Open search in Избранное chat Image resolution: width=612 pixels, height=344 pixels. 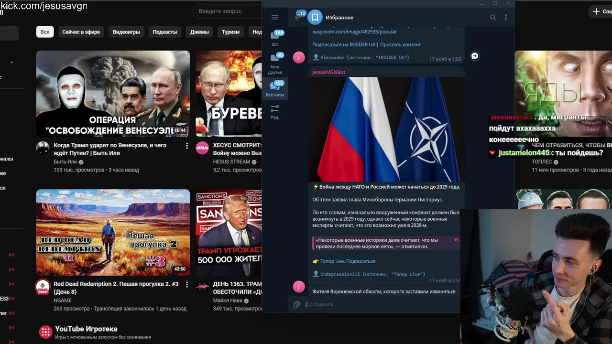click(x=493, y=18)
